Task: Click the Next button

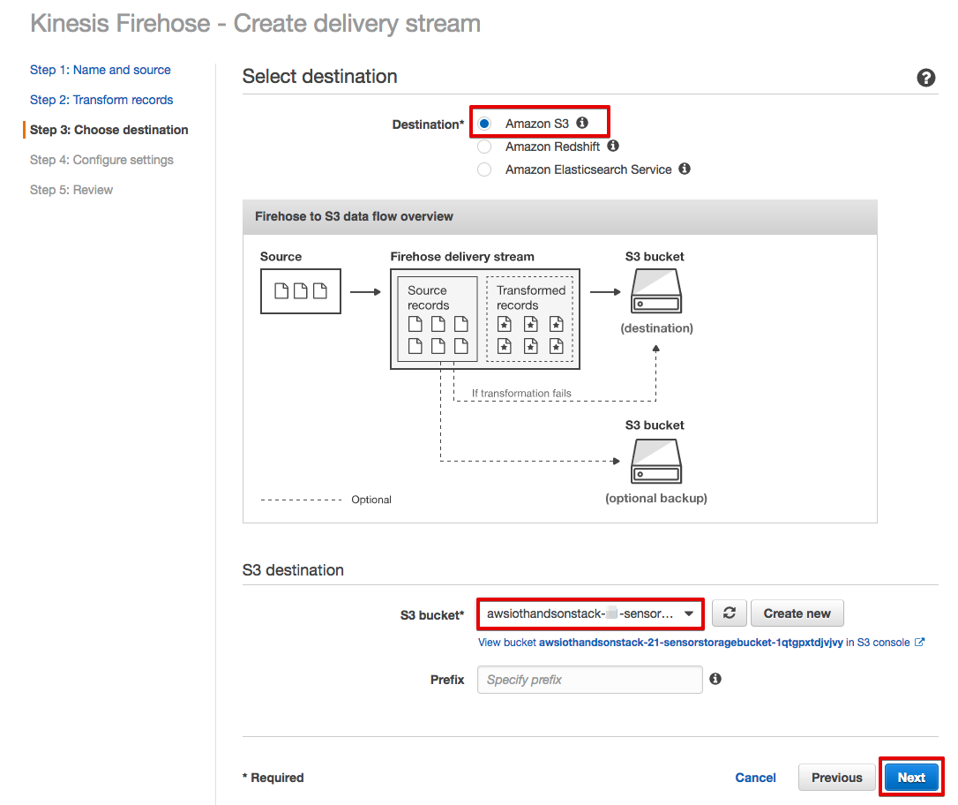Action: coord(911,778)
